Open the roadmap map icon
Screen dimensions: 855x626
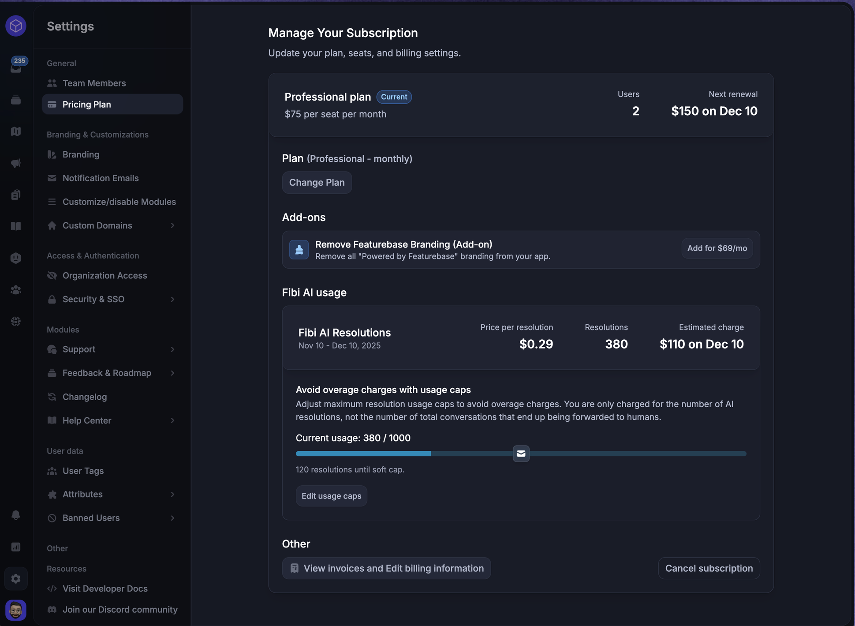pyautogui.click(x=16, y=131)
